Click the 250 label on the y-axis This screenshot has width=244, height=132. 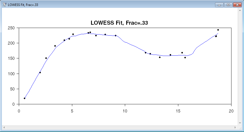click(x=11, y=28)
